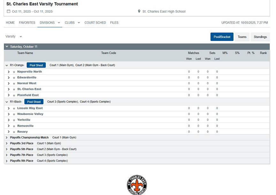Show the Teams view

coord(242,37)
